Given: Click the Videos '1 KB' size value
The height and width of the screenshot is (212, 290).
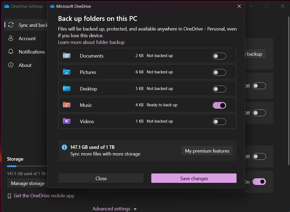Looking at the screenshot, I should [140, 121].
